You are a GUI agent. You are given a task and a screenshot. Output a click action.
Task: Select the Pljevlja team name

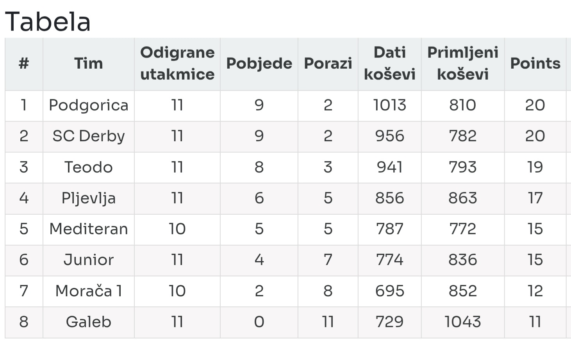pyautogui.click(x=89, y=198)
